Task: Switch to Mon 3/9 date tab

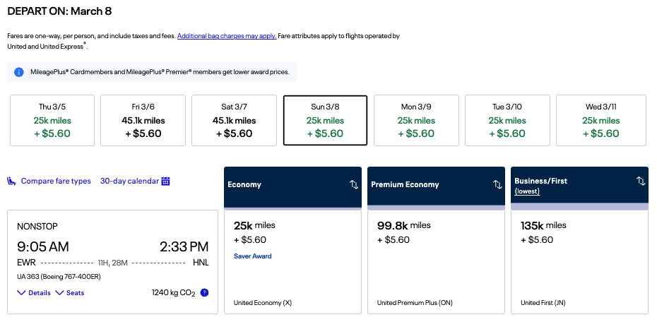Action: tap(416, 121)
